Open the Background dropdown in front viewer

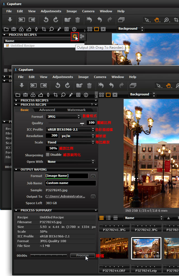142,94
